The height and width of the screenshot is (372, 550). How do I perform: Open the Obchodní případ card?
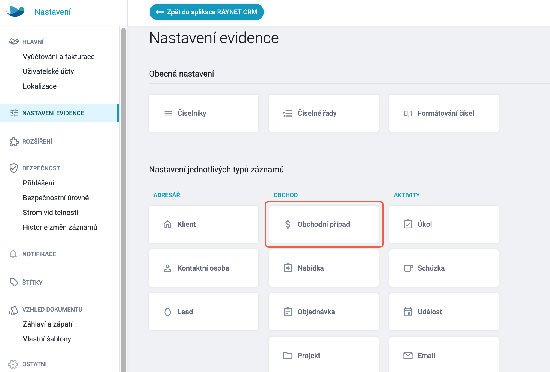point(324,224)
